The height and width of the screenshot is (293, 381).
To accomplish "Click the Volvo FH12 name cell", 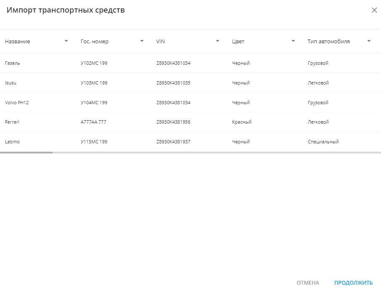I will coord(17,103).
